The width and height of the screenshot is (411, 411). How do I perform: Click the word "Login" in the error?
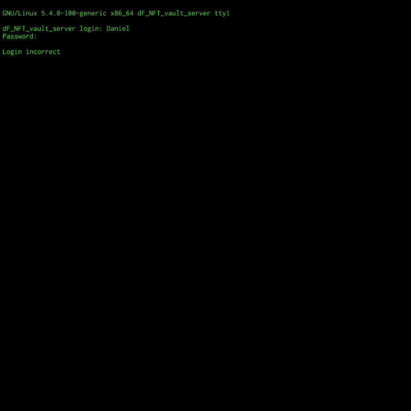12,52
